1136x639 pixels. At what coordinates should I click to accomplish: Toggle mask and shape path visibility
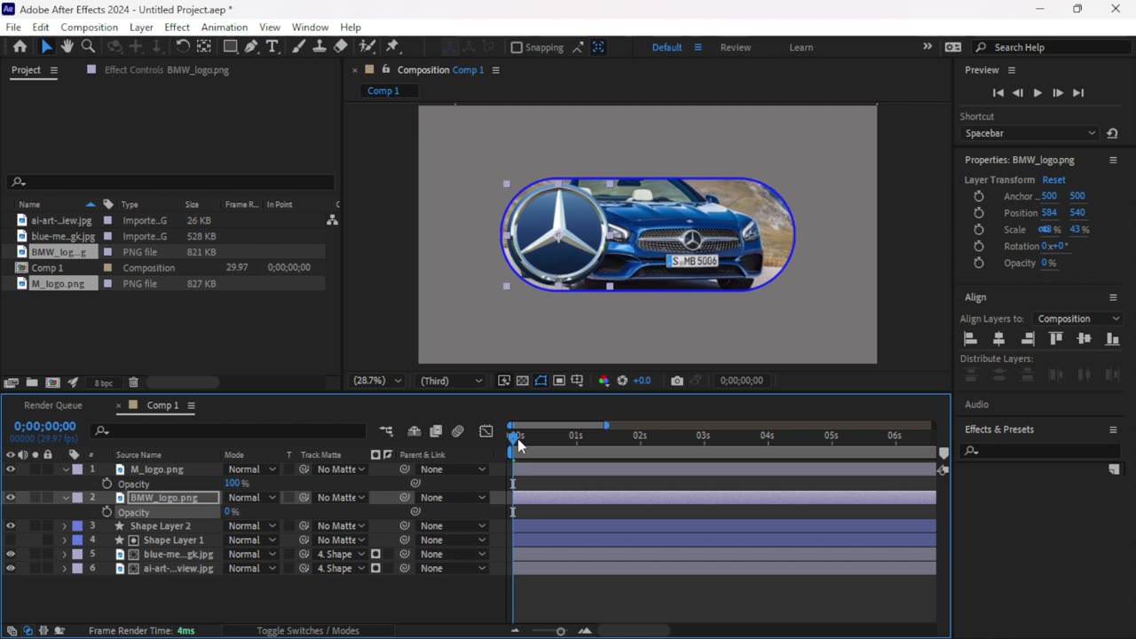tap(540, 381)
